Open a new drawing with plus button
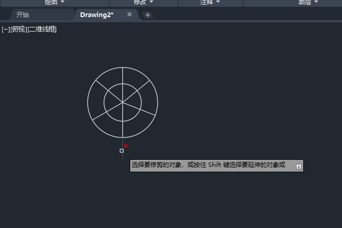342x228 pixels. pos(148,15)
